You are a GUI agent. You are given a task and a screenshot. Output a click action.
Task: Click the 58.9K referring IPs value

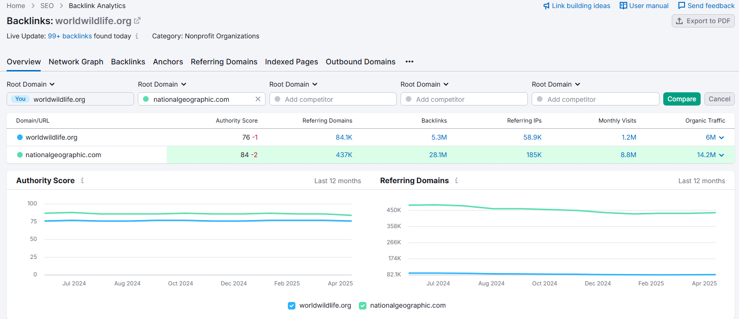pos(533,138)
